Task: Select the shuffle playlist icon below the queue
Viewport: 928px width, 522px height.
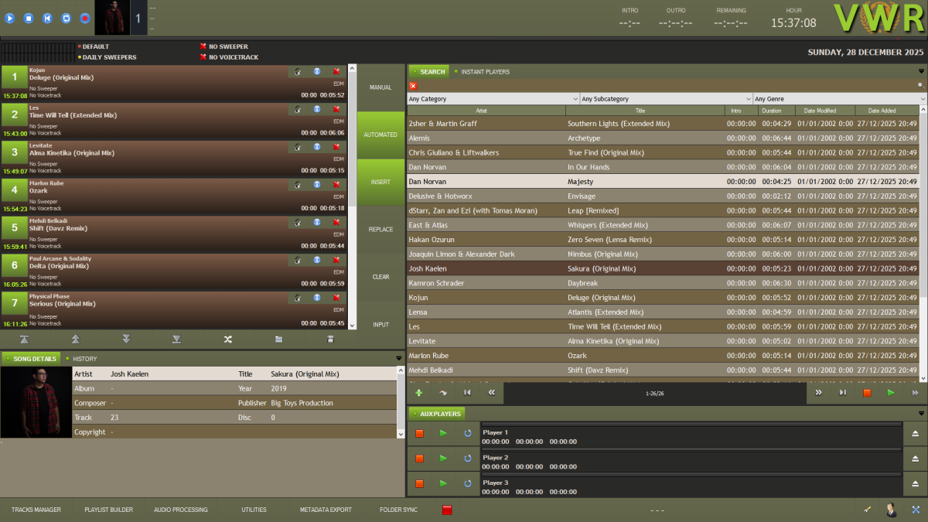Action: 228,339
